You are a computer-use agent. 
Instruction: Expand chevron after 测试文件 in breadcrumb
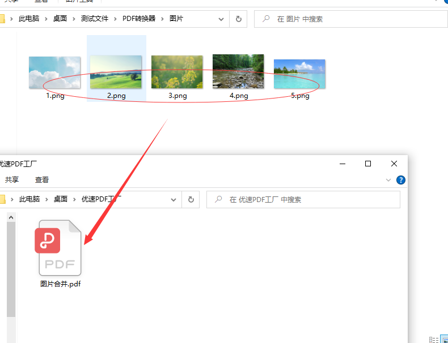tap(116, 19)
